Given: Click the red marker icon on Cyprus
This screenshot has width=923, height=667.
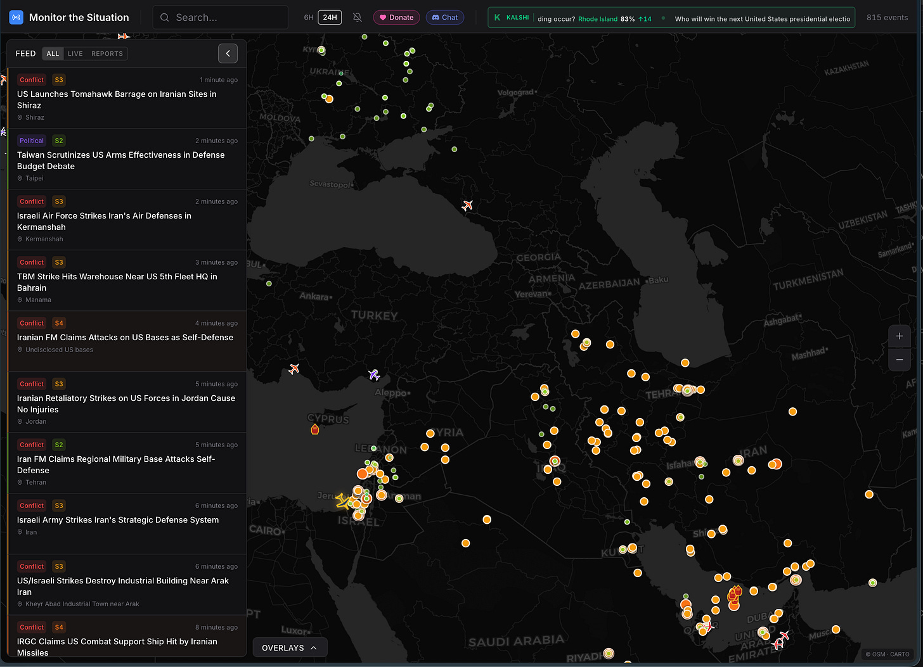Looking at the screenshot, I should pos(315,429).
